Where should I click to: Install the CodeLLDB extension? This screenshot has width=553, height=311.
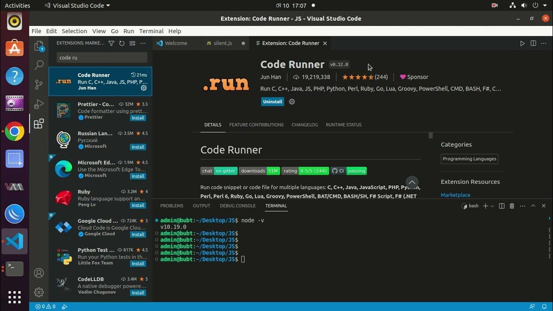click(138, 293)
